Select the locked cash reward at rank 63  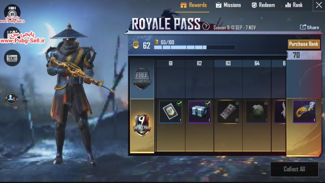228,112
